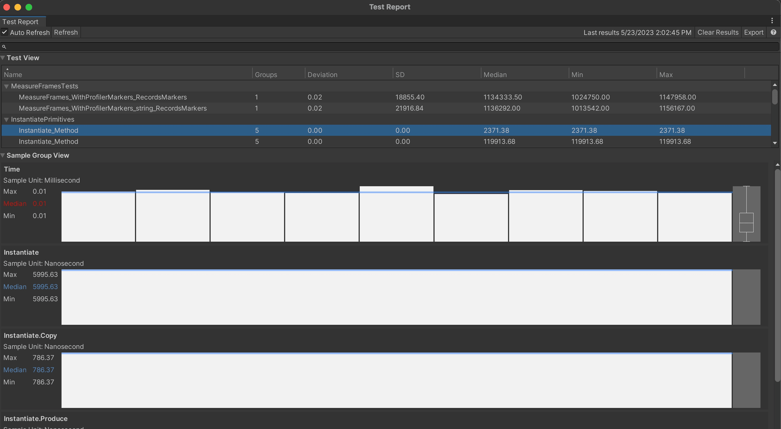Click the scrollbar up arrow in Test View
The width and height of the screenshot is (781, 429).
(x=775, y=85)
